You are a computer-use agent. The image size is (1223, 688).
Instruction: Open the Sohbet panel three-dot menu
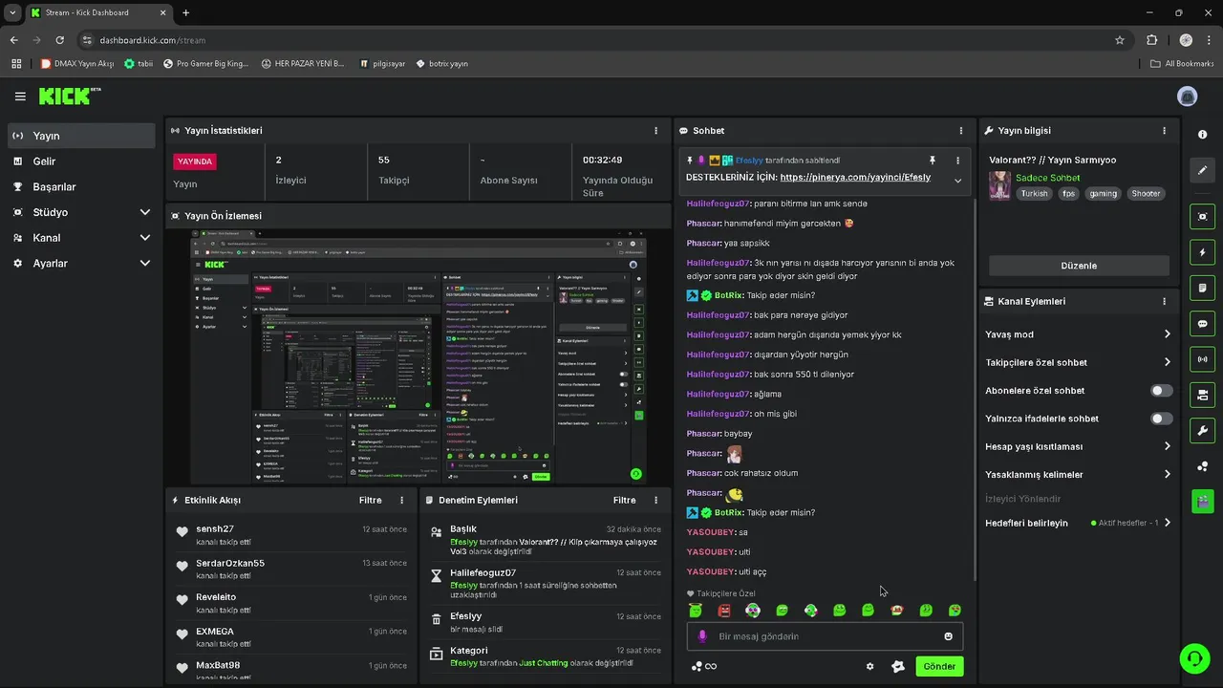[961, 131]
